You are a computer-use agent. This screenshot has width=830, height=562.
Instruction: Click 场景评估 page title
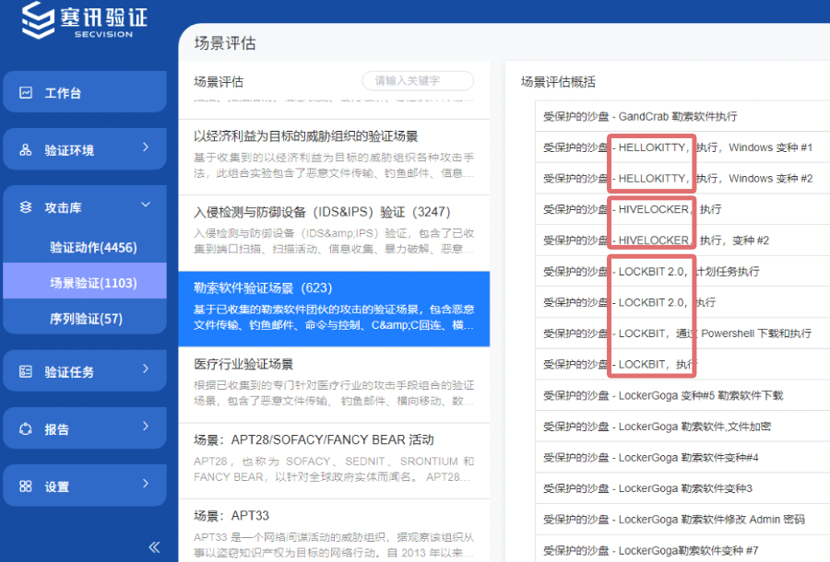pyautogui.click(x=225, y=42)
